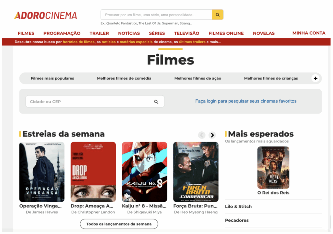Click the yellow search magnifier button
Image resolution: width=333 pixels, height=234 pixels.
click(x=218, y=15)
